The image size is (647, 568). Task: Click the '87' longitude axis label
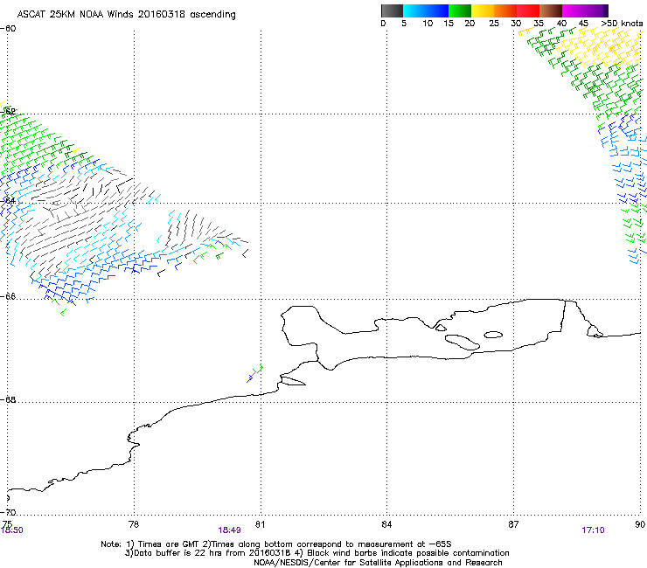click(x=513, y=524)
